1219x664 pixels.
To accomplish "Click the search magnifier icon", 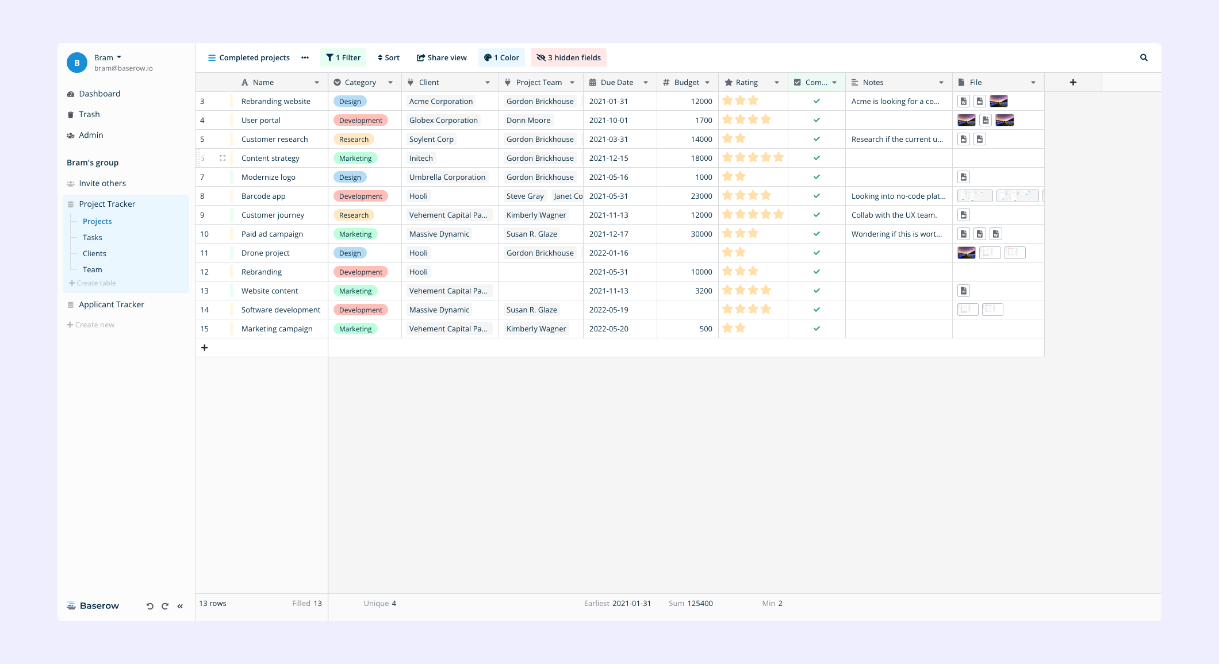I will 1144,57.
